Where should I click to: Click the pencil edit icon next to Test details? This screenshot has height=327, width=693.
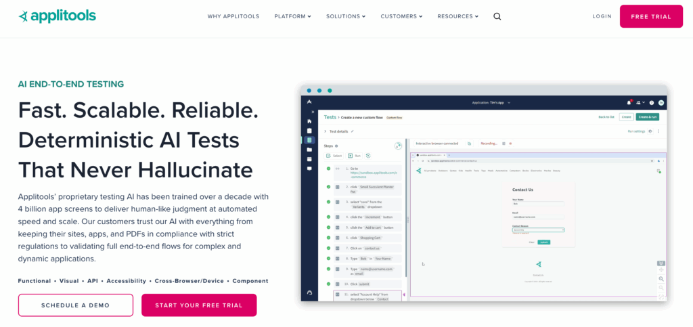pyautogui.click(x=352, y=131)
